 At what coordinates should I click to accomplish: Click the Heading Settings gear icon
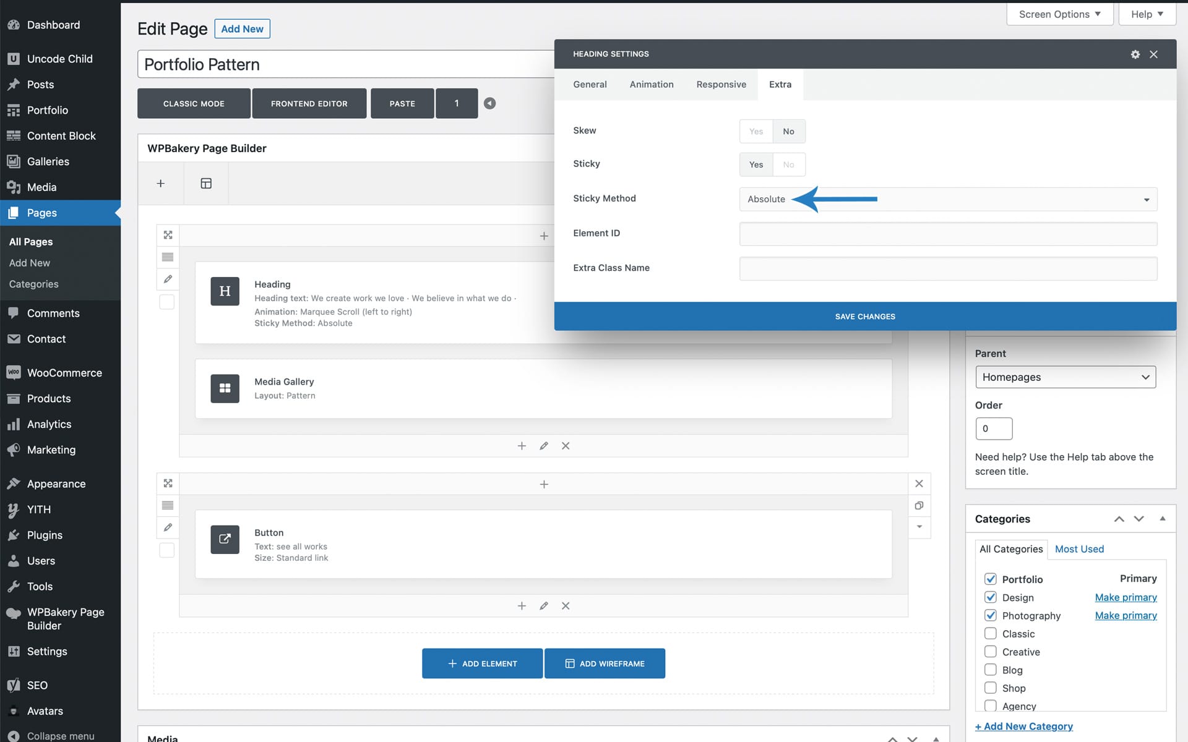point(1135,54)
